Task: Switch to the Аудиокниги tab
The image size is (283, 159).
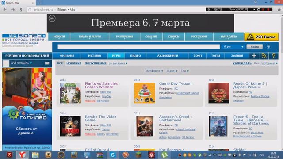Action: tap(168, 56)
